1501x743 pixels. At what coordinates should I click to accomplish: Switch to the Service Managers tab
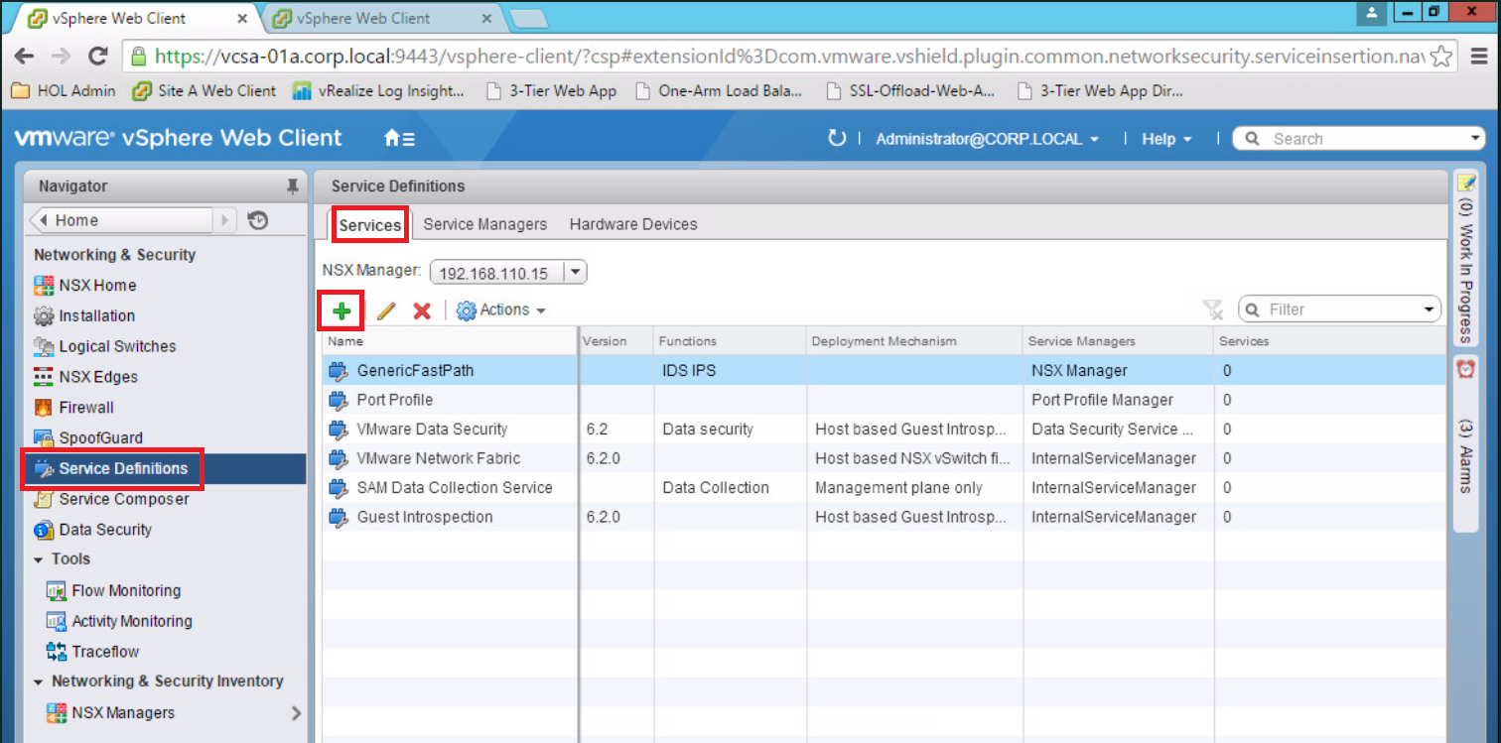[484, 225]
